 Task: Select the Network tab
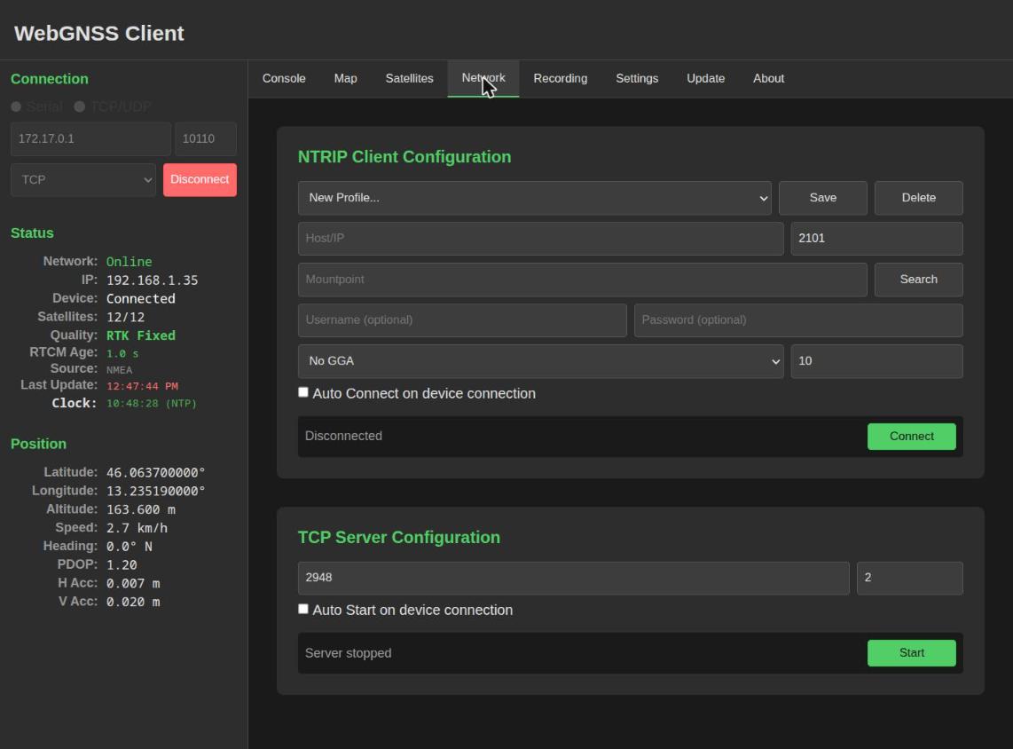[483, 78]
